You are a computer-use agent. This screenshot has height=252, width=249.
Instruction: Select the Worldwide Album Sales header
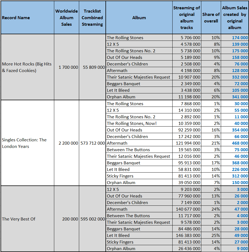click(x=67, y=18)
